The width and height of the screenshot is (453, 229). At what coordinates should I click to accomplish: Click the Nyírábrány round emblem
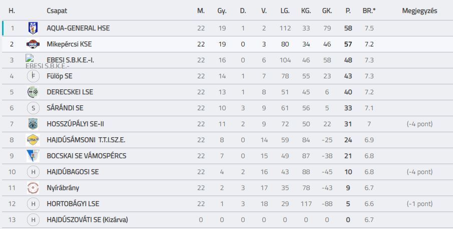pyautogui.click(x=33, y=188)
